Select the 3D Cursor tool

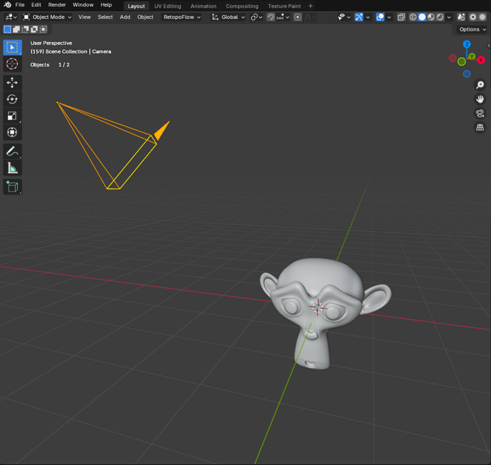12,64
